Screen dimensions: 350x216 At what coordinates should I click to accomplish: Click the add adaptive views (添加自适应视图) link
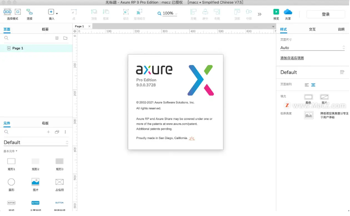pos(292,58)
